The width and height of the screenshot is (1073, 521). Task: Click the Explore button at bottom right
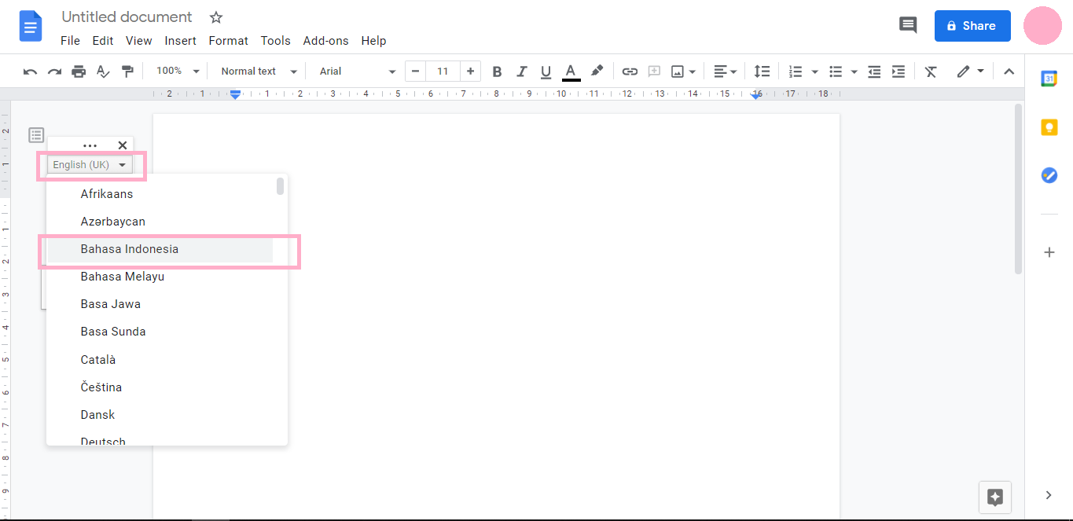point(995,497)
